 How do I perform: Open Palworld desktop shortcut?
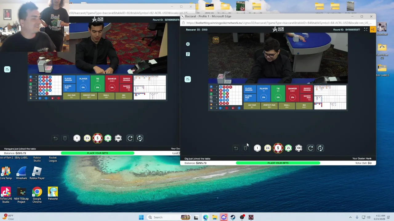[x=53, y=194]
